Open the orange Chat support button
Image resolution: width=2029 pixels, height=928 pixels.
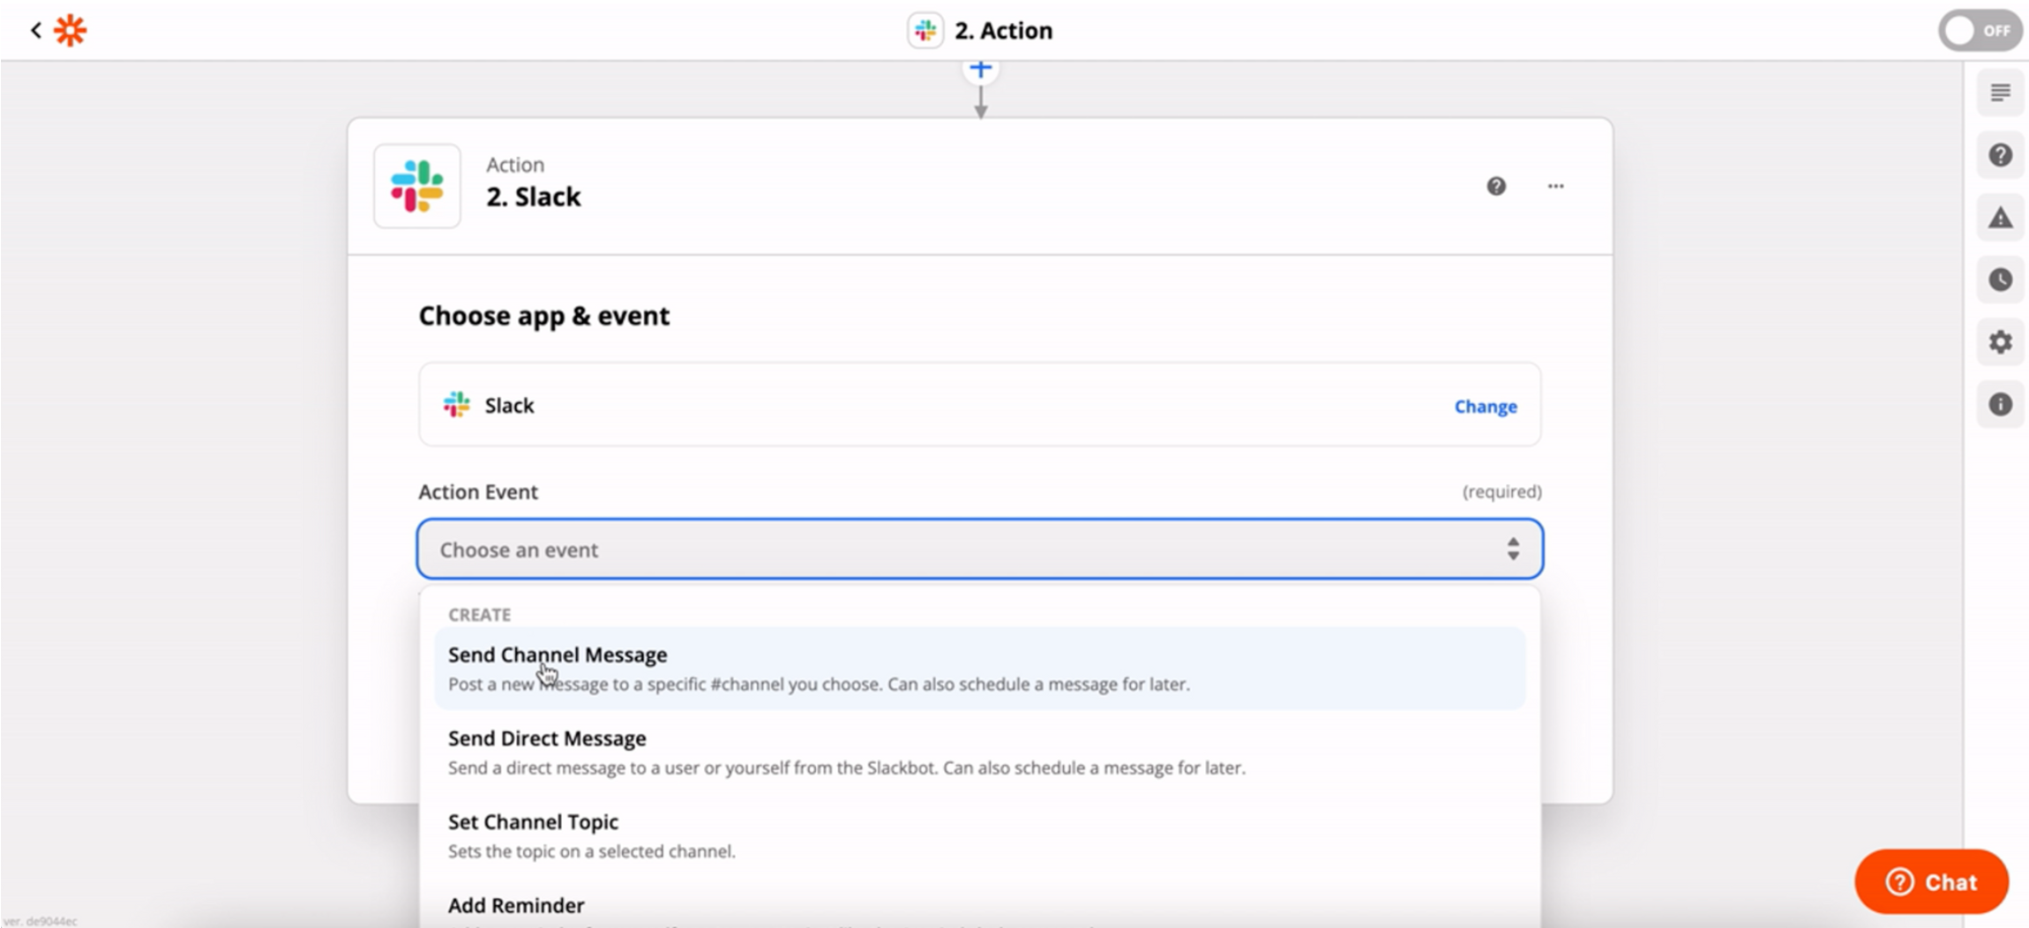pos(1931,881)
